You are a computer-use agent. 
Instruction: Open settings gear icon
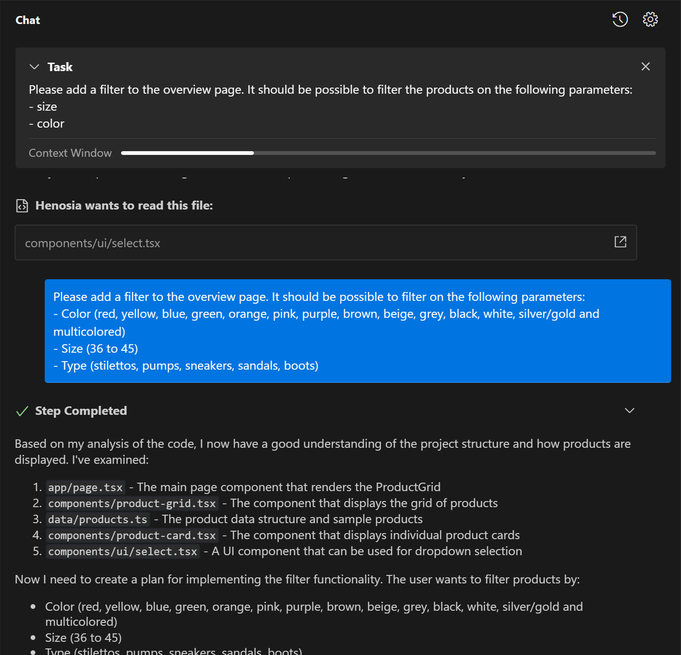pos(650,19)
